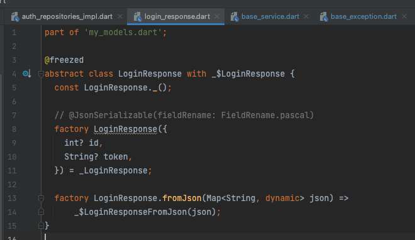Click the Dart file icon on auth_repositories_impl.dart tab
The height and width of the screenshot is (240, 415).
[15, 17]
